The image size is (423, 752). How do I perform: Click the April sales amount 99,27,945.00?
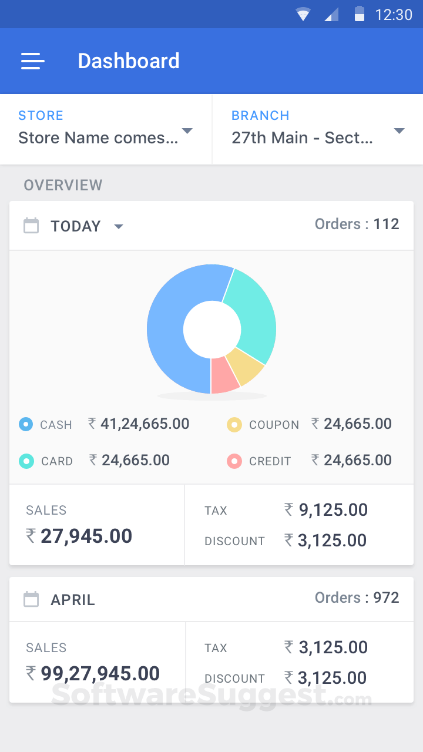pyautogui.click(x=93, y=673)
